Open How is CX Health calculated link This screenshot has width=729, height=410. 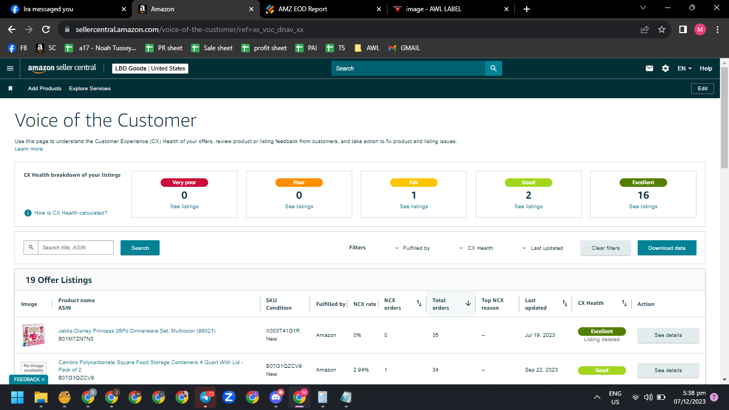point(71,213)
